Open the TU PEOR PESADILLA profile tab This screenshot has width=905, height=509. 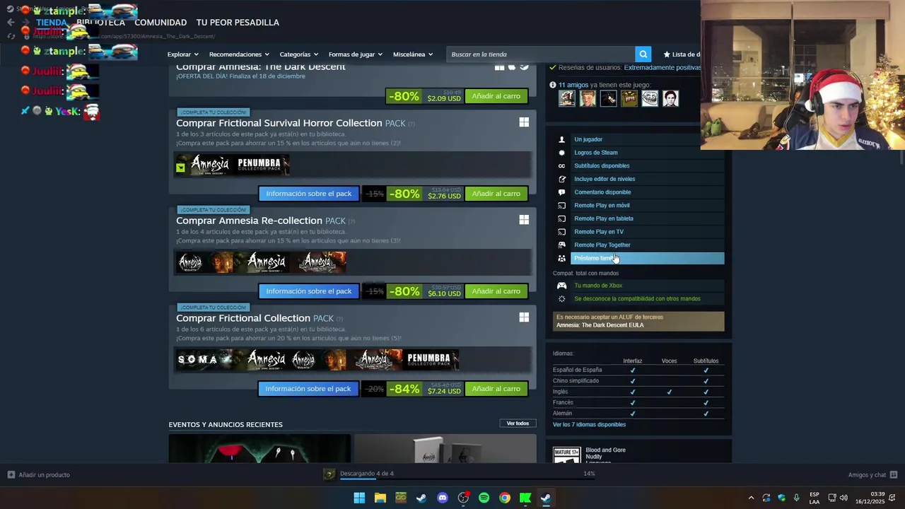[x=238, y=23]
